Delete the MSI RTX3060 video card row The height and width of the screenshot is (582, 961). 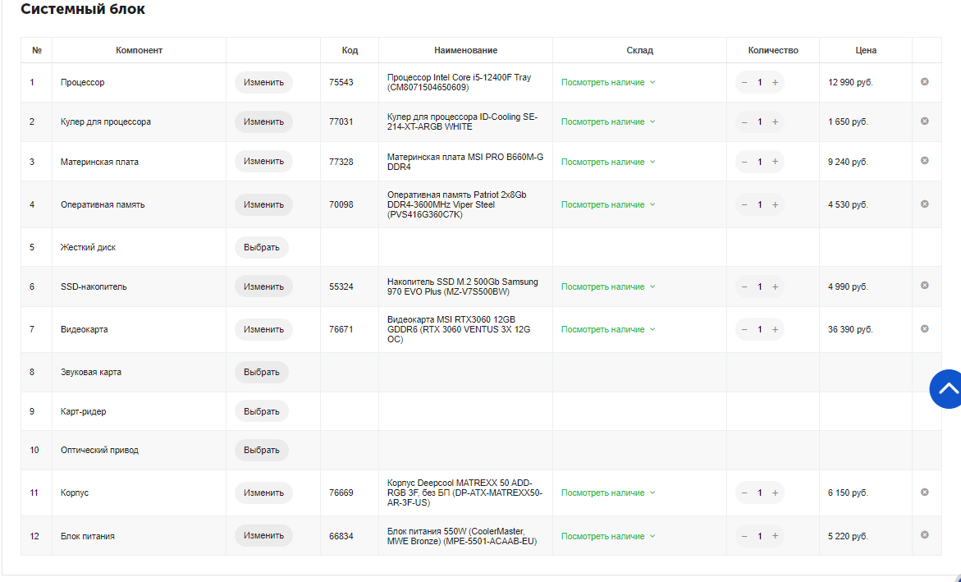pos(924,328)
